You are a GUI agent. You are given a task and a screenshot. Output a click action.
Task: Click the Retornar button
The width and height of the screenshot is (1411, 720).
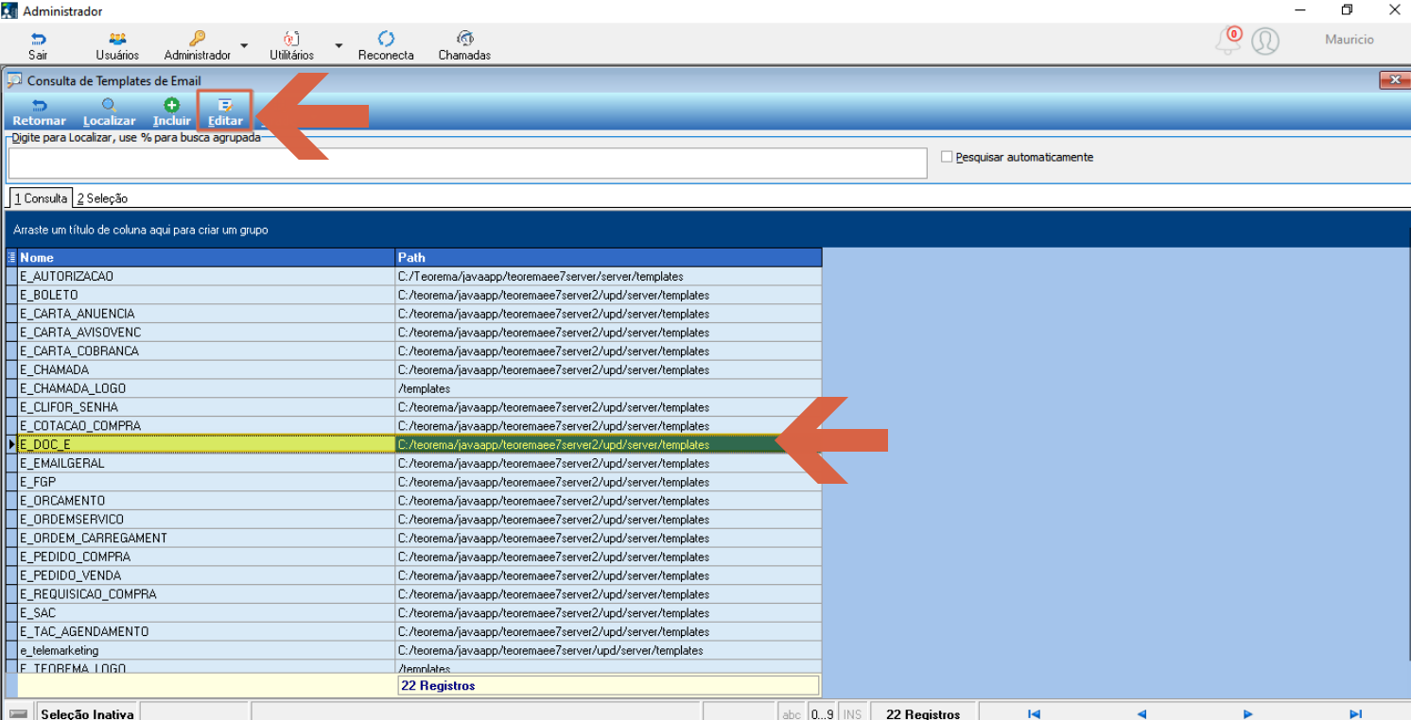(40, 112)
